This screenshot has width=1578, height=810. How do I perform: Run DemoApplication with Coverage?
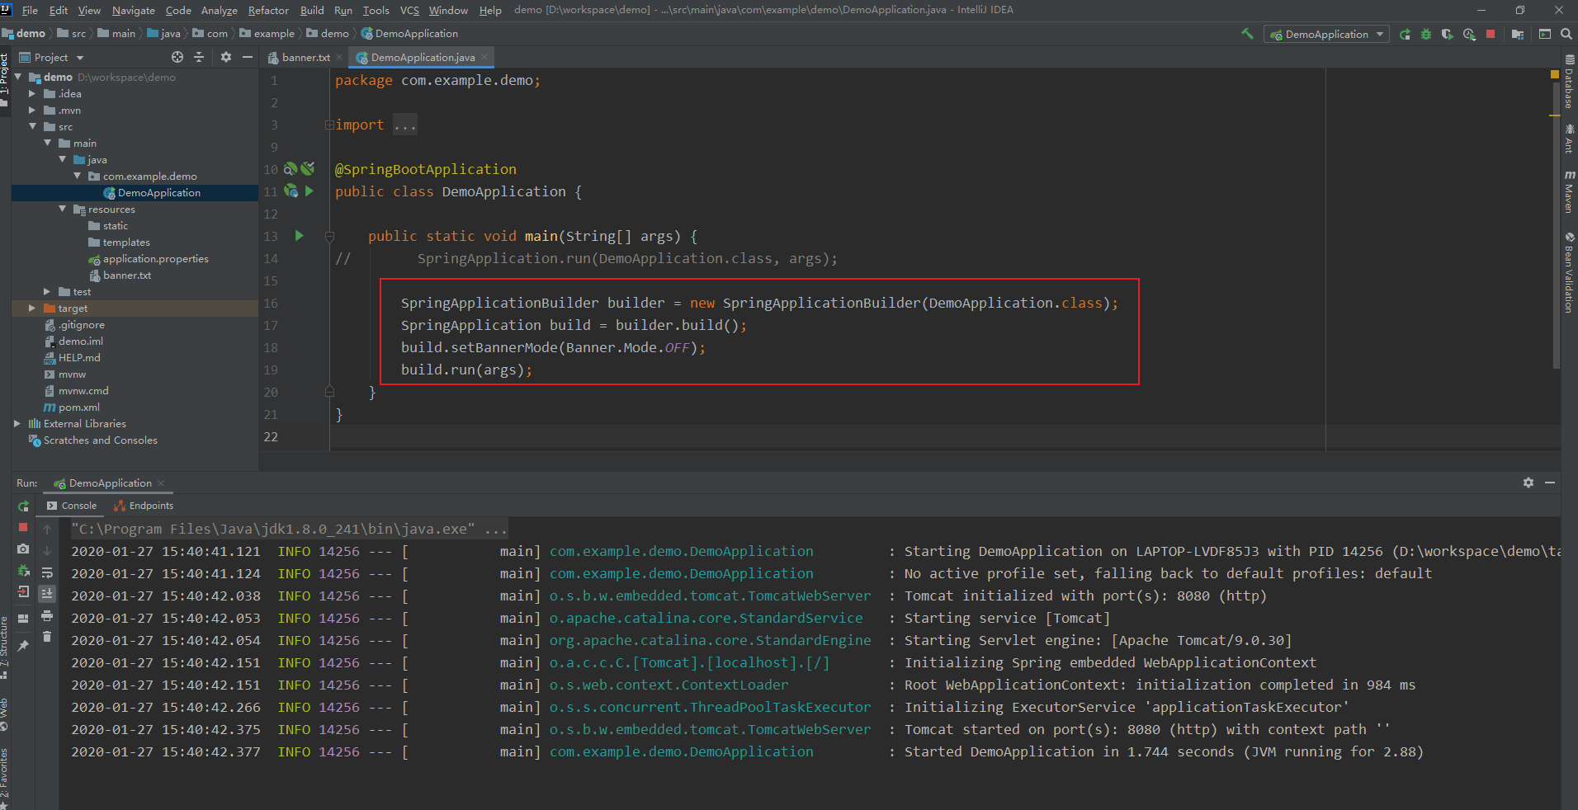click(x=1448, y=34)
